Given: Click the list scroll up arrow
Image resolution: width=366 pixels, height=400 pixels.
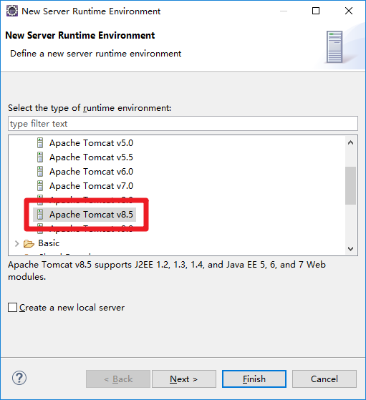Looking at the screenshot, I should (x=350, y=142).
